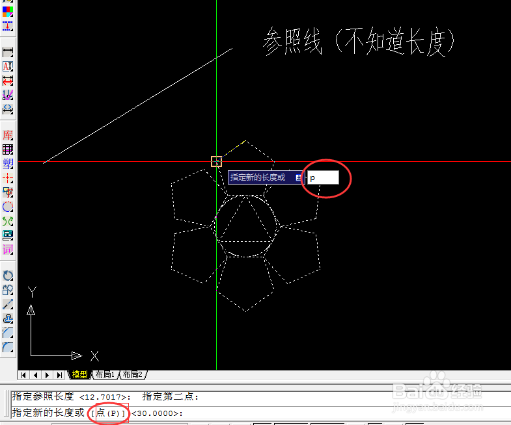Open the red 库 library icon

pos(8,135)
